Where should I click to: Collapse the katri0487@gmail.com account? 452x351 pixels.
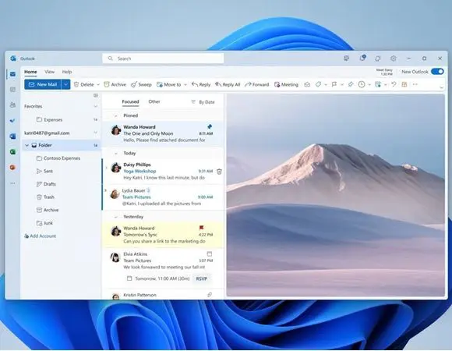[x=95, y=133]
